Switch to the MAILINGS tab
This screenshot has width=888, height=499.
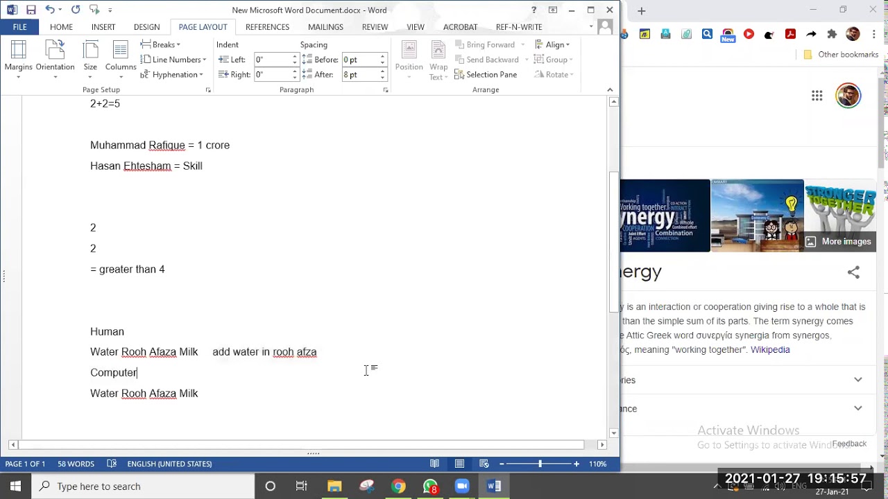point(325,27)
